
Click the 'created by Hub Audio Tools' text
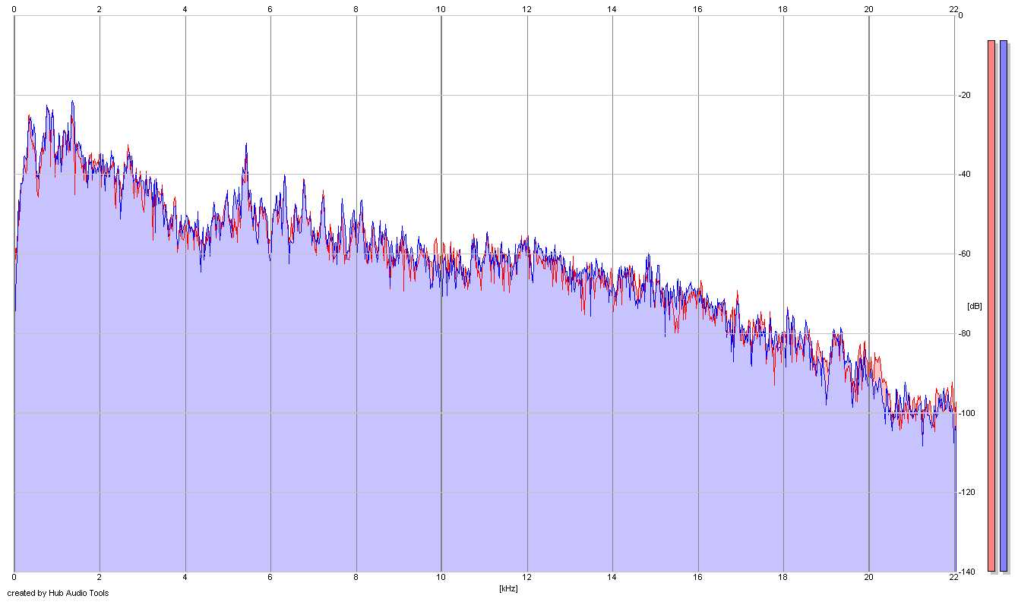pyautogui.click(x=58, y=593)
